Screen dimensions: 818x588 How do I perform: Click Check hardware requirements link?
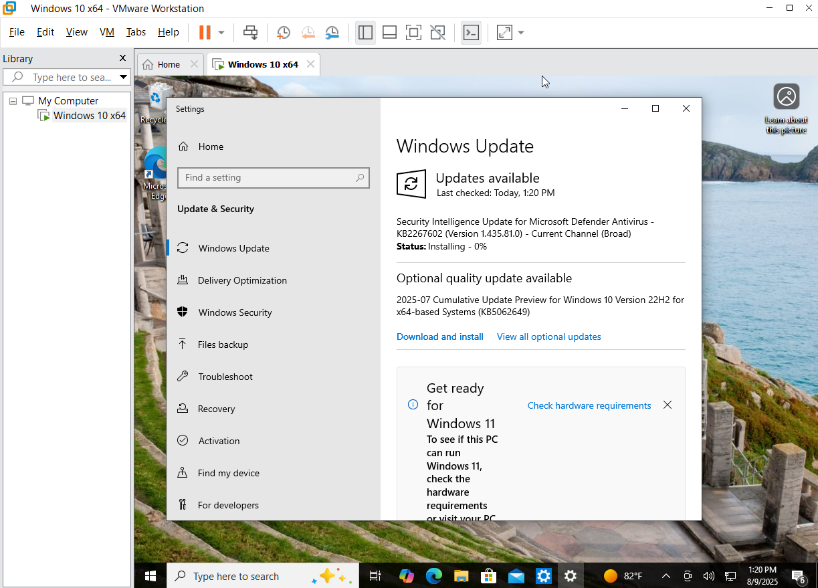click(x=589, y=405)
